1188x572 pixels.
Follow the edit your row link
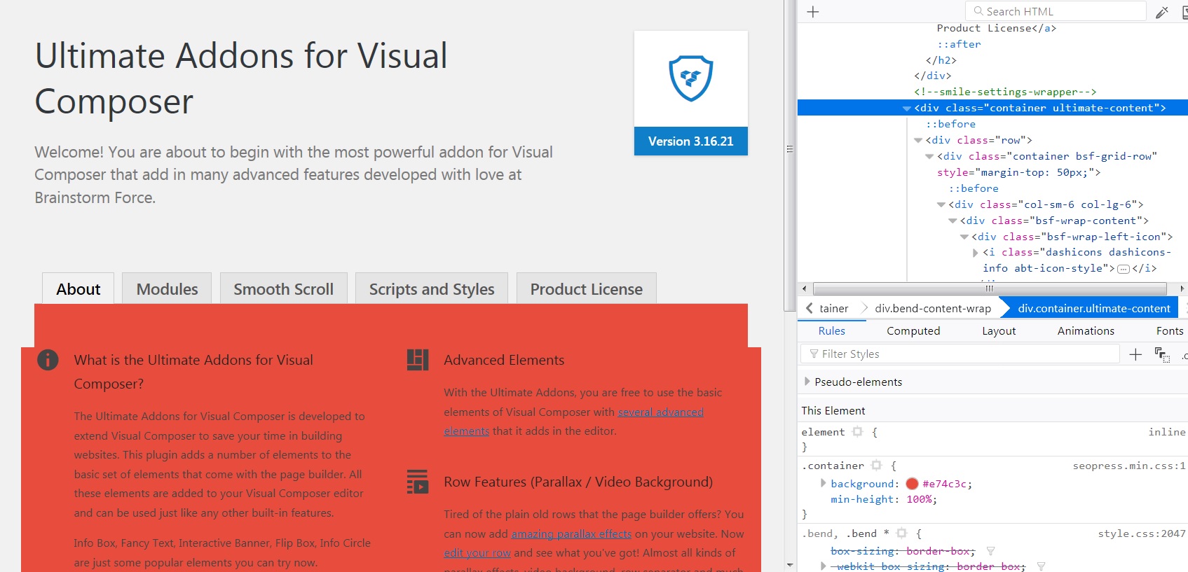click(477, 553)
